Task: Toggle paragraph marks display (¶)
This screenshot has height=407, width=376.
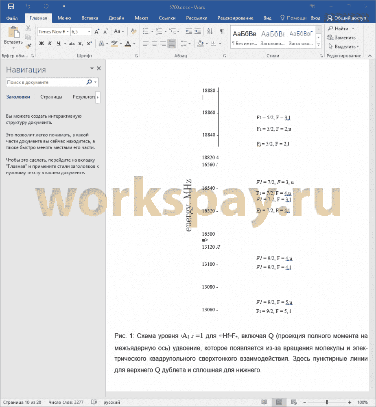Action: click(222, 31)
